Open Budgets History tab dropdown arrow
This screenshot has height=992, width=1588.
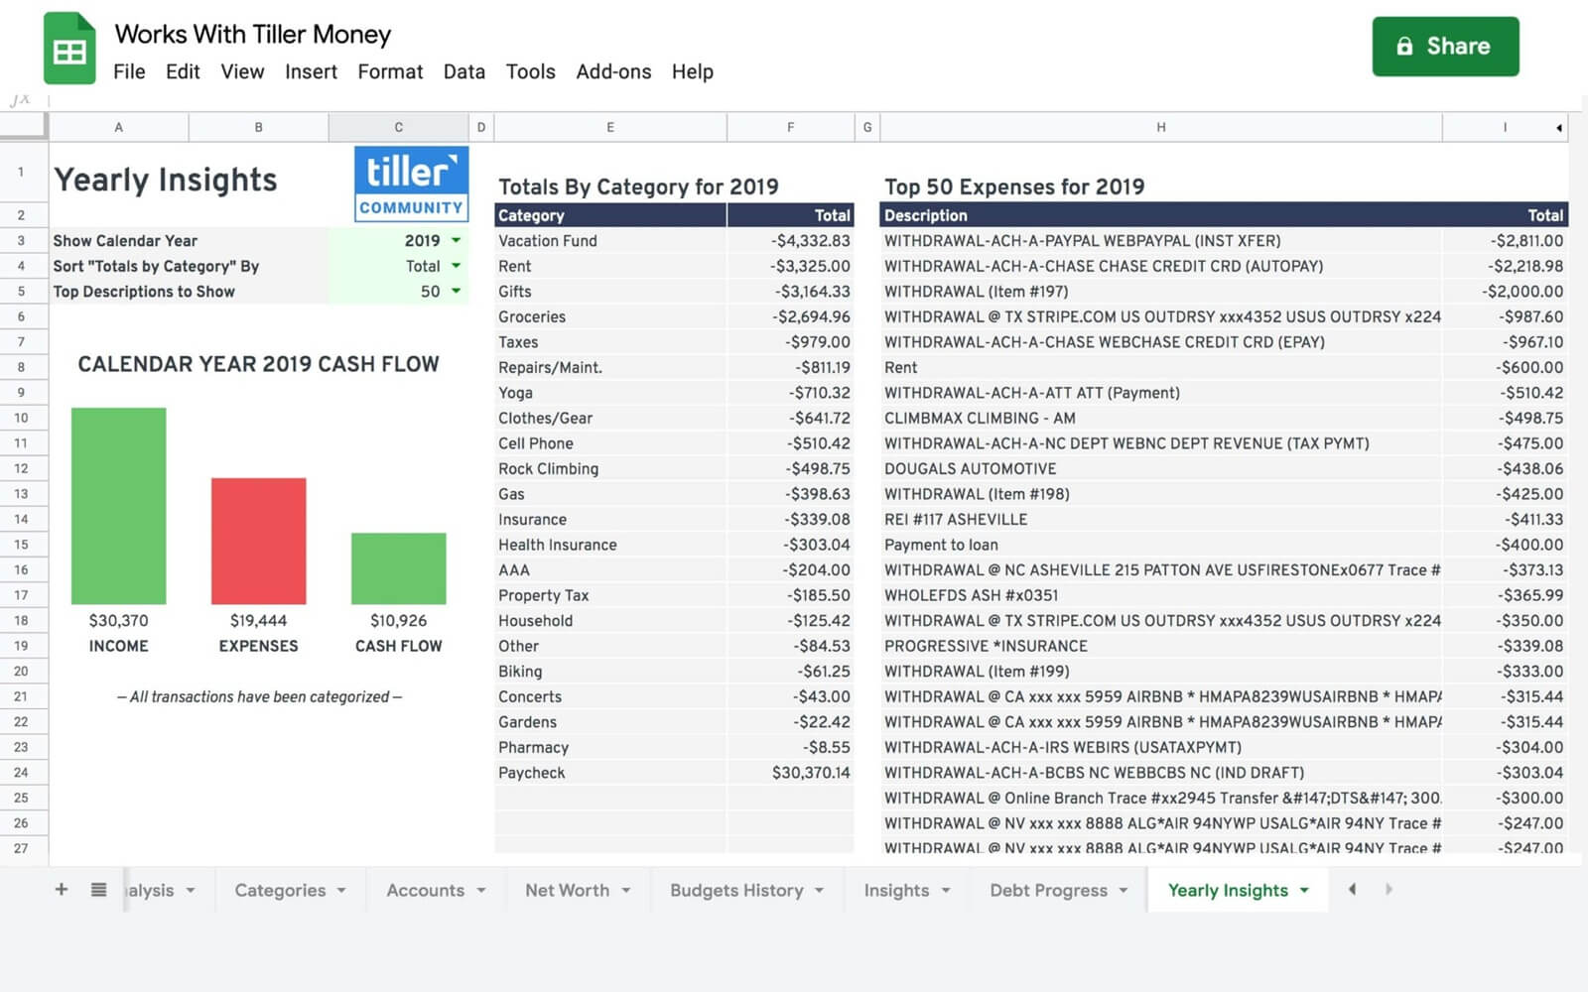point(820,891)
